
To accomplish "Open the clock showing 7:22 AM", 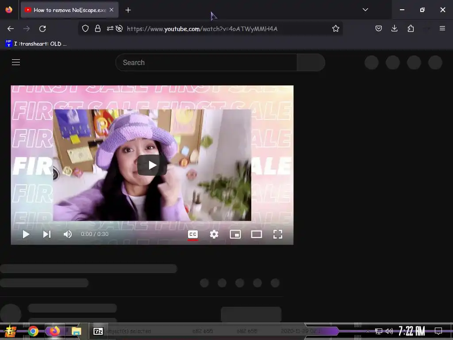I will click(412, 331).
